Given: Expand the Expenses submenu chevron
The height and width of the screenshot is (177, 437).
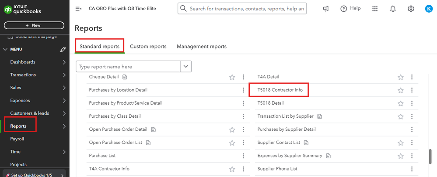Looking at the screenshot, I should 64,101.
